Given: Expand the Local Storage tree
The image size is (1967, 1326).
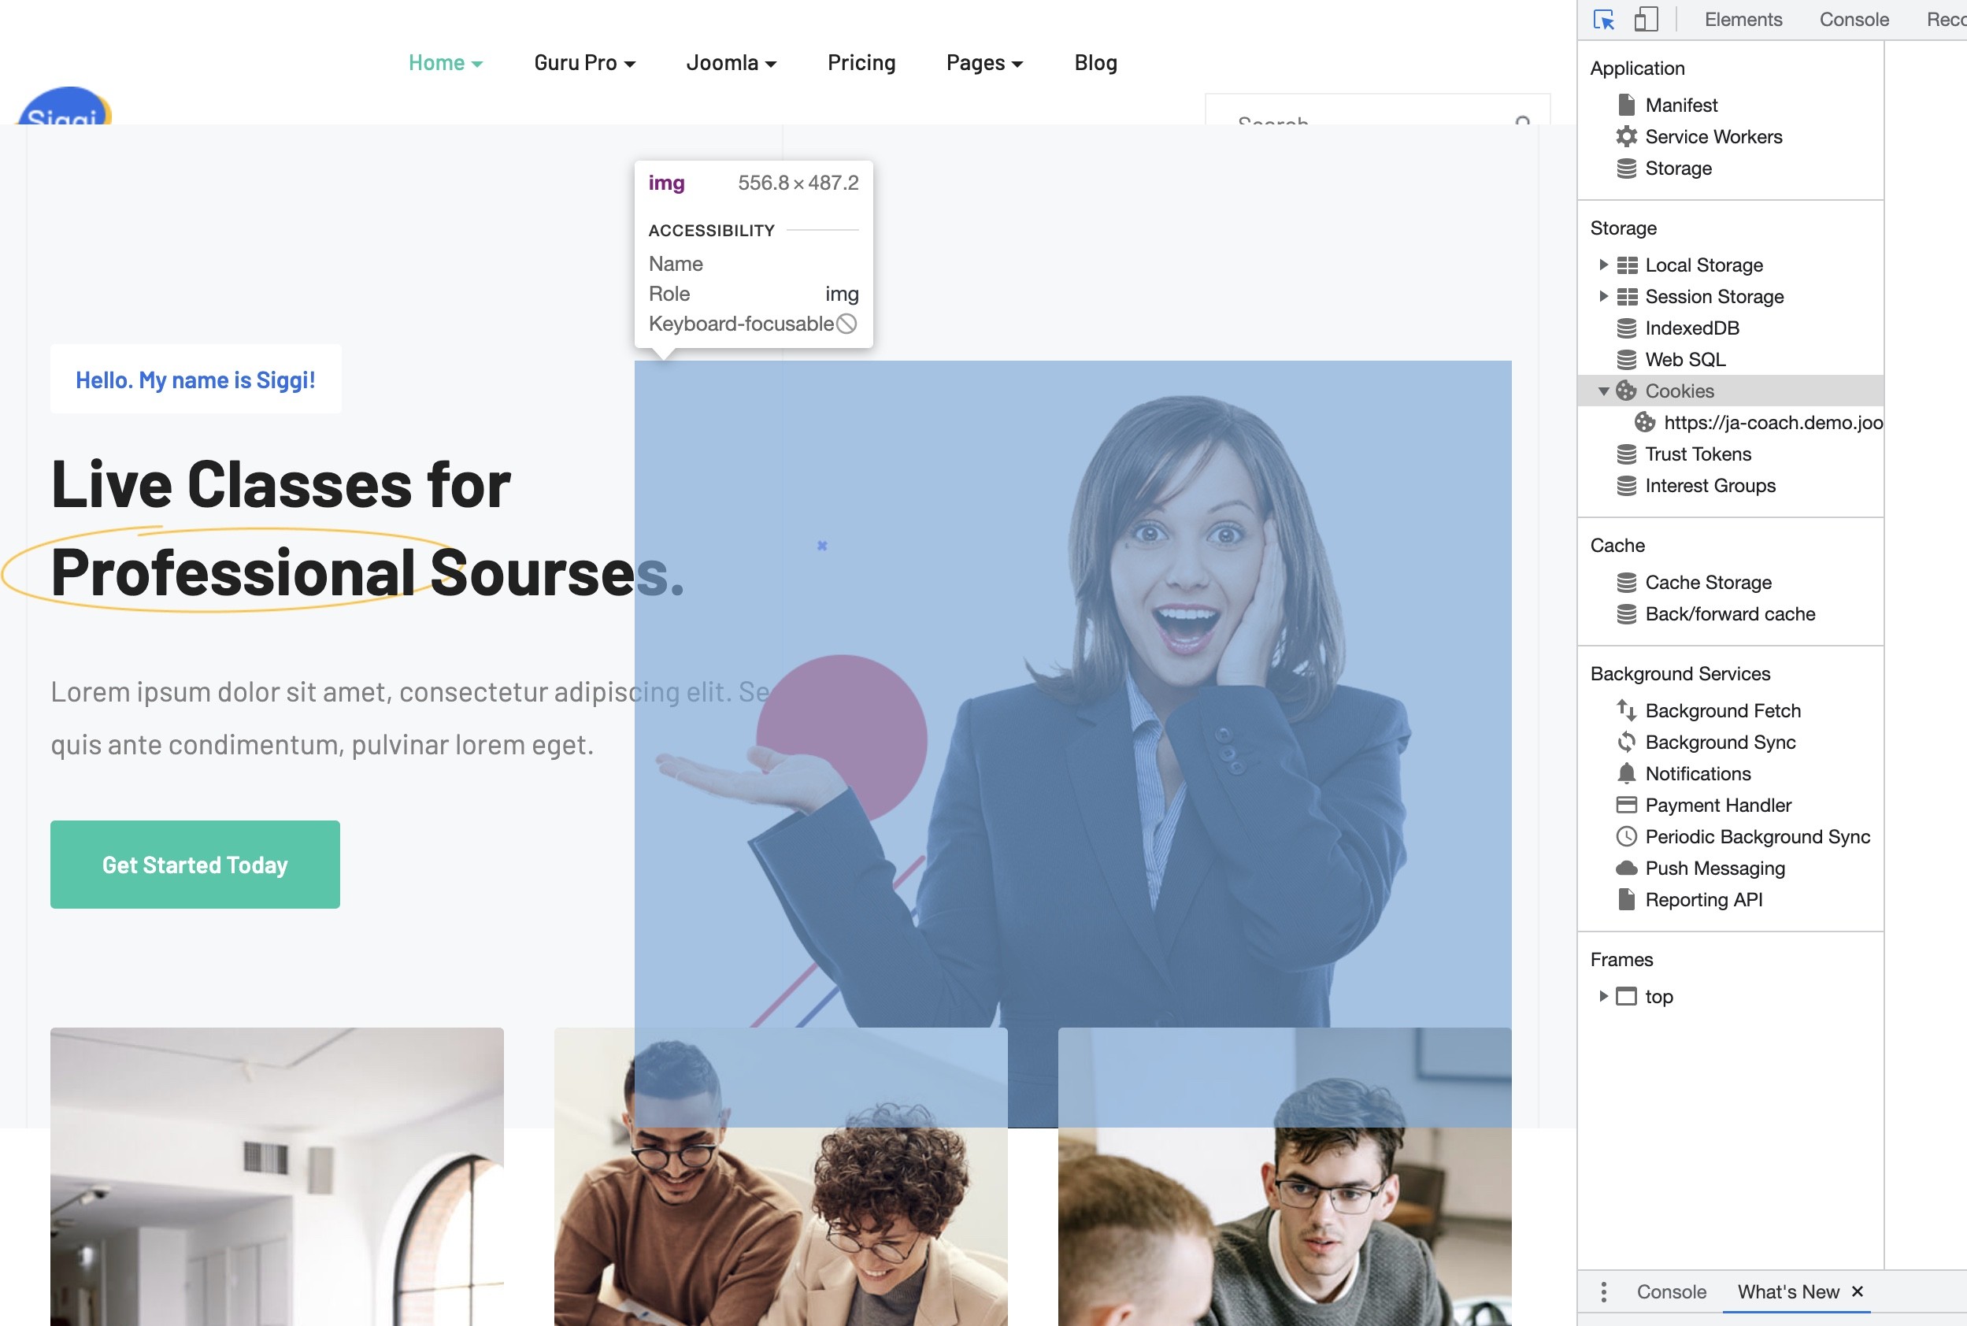Looking at the screenshot, I should click(x=1602, y=265).
